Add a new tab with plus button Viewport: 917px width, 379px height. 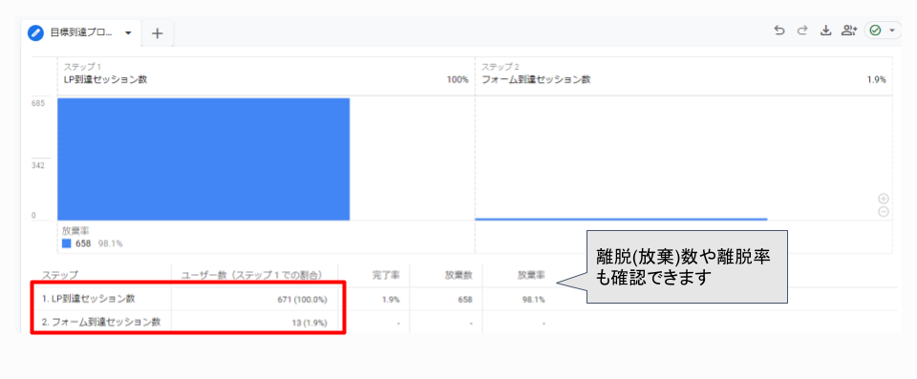(157, 33)
